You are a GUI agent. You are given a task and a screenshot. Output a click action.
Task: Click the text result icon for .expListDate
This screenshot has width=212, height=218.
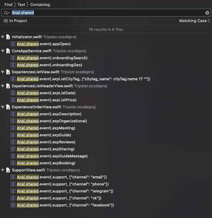pos(13,93)
